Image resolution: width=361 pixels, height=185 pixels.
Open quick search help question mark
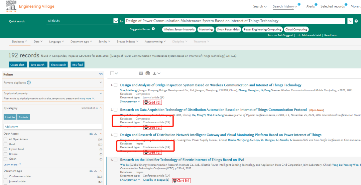[356, 21]
